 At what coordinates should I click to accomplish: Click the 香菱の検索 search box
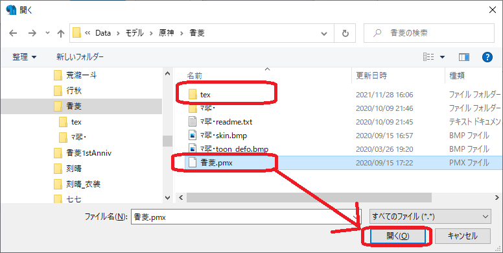429,33
